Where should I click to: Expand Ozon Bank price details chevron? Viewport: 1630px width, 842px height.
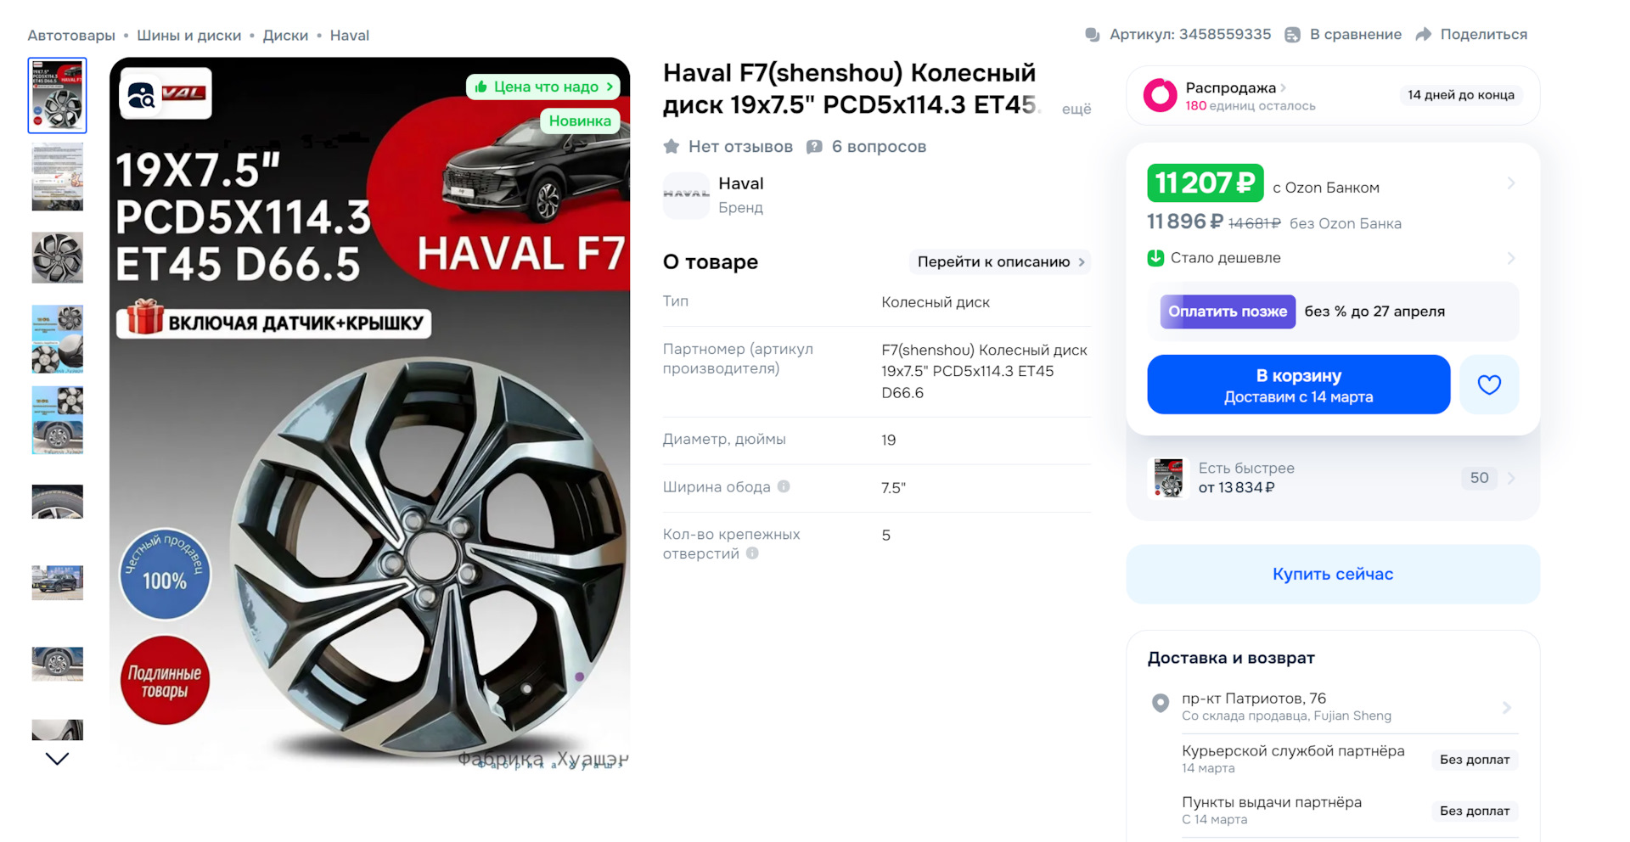[x=1510, y=183]
